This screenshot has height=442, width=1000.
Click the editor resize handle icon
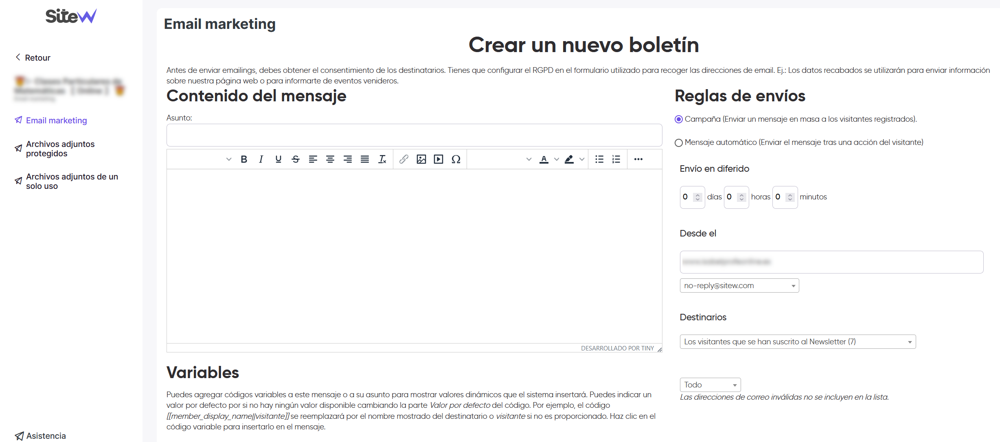tap(659, 349)
